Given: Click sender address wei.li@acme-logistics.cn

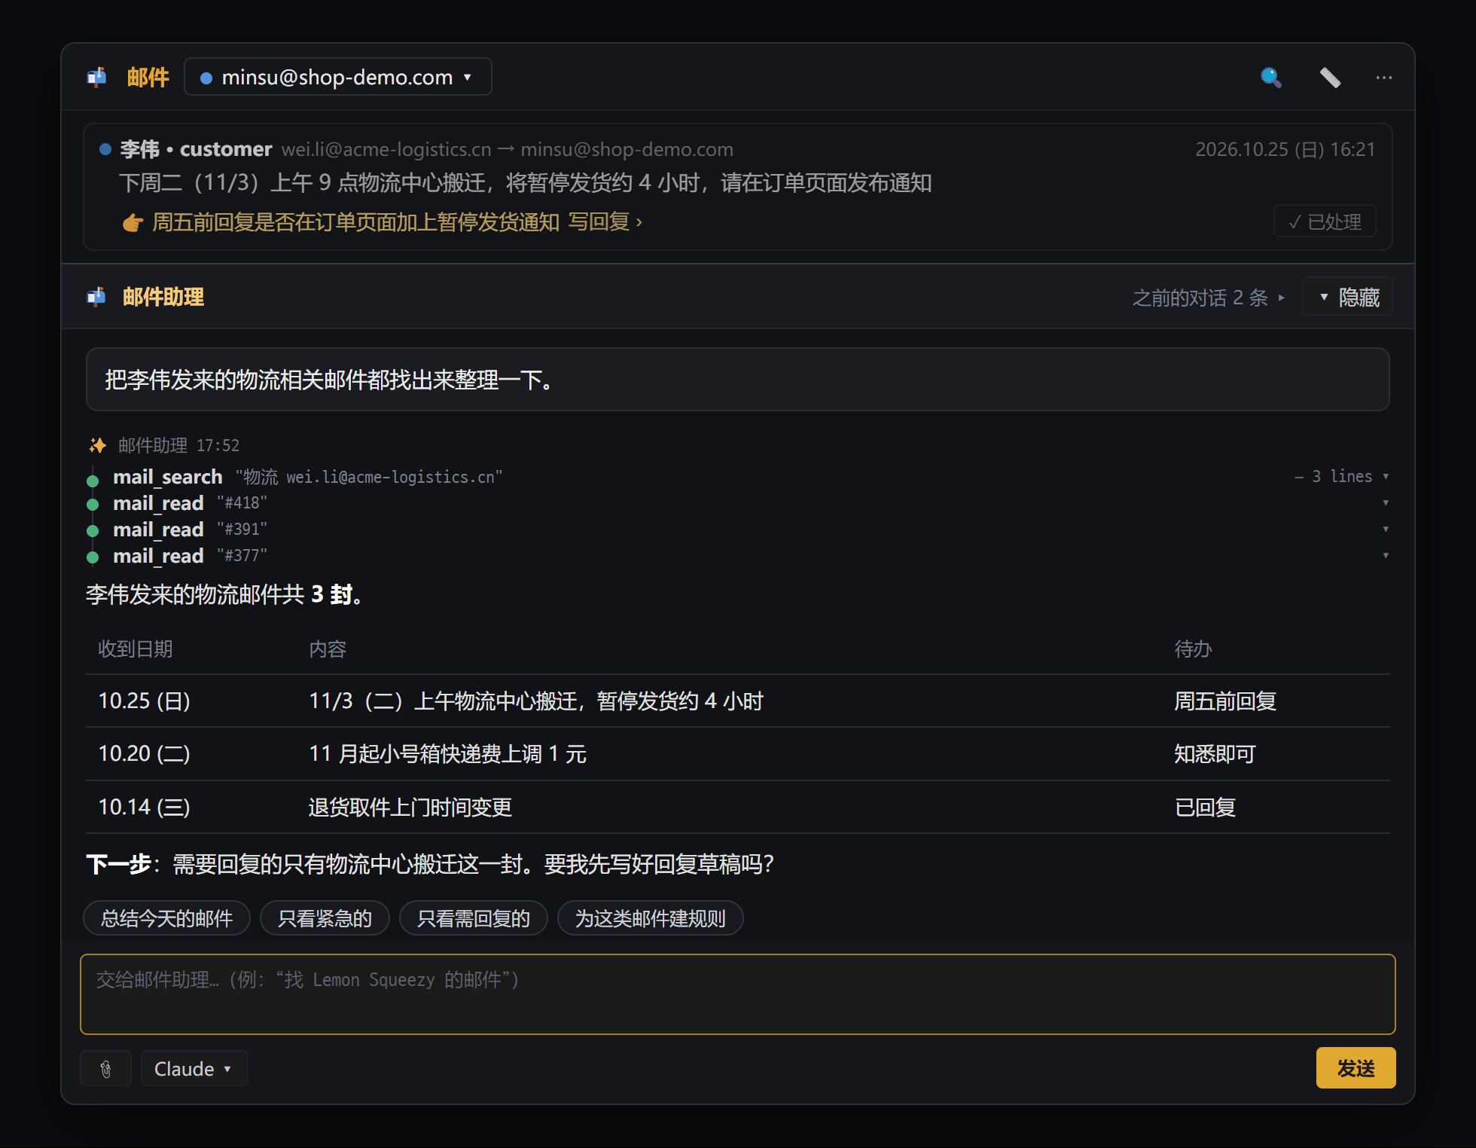Looking at the screenshot, I should click(x=386, y=149).
